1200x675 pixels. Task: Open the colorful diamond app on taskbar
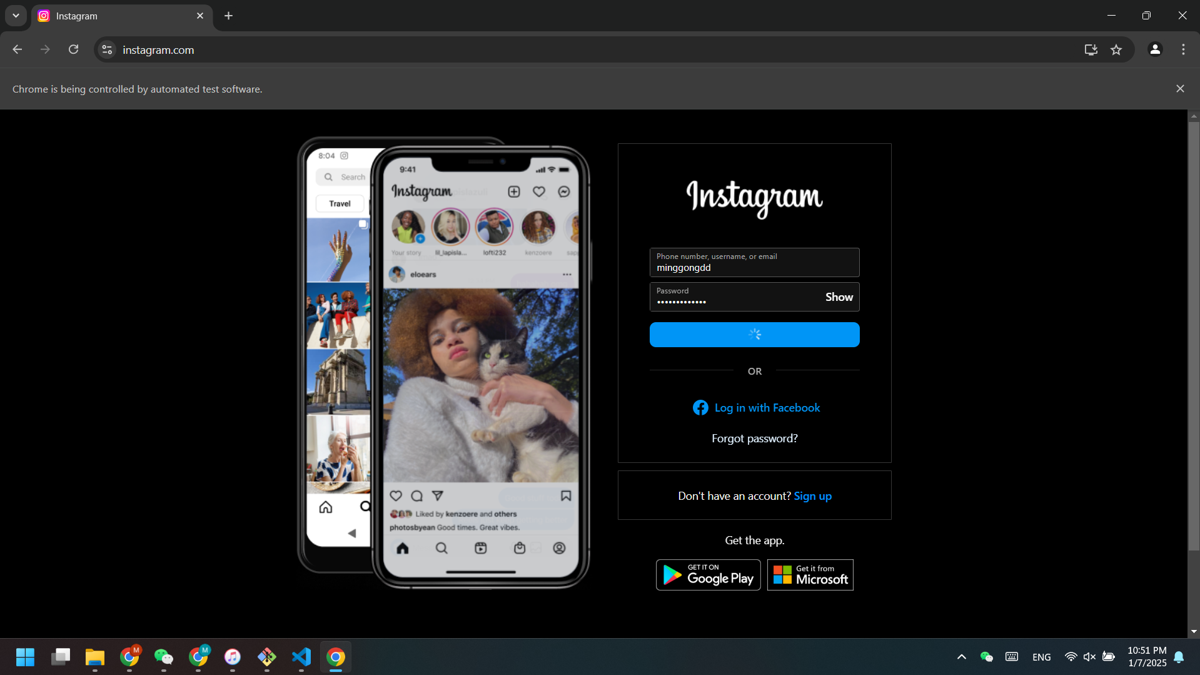pyautogui.click(x=267, y=657)
